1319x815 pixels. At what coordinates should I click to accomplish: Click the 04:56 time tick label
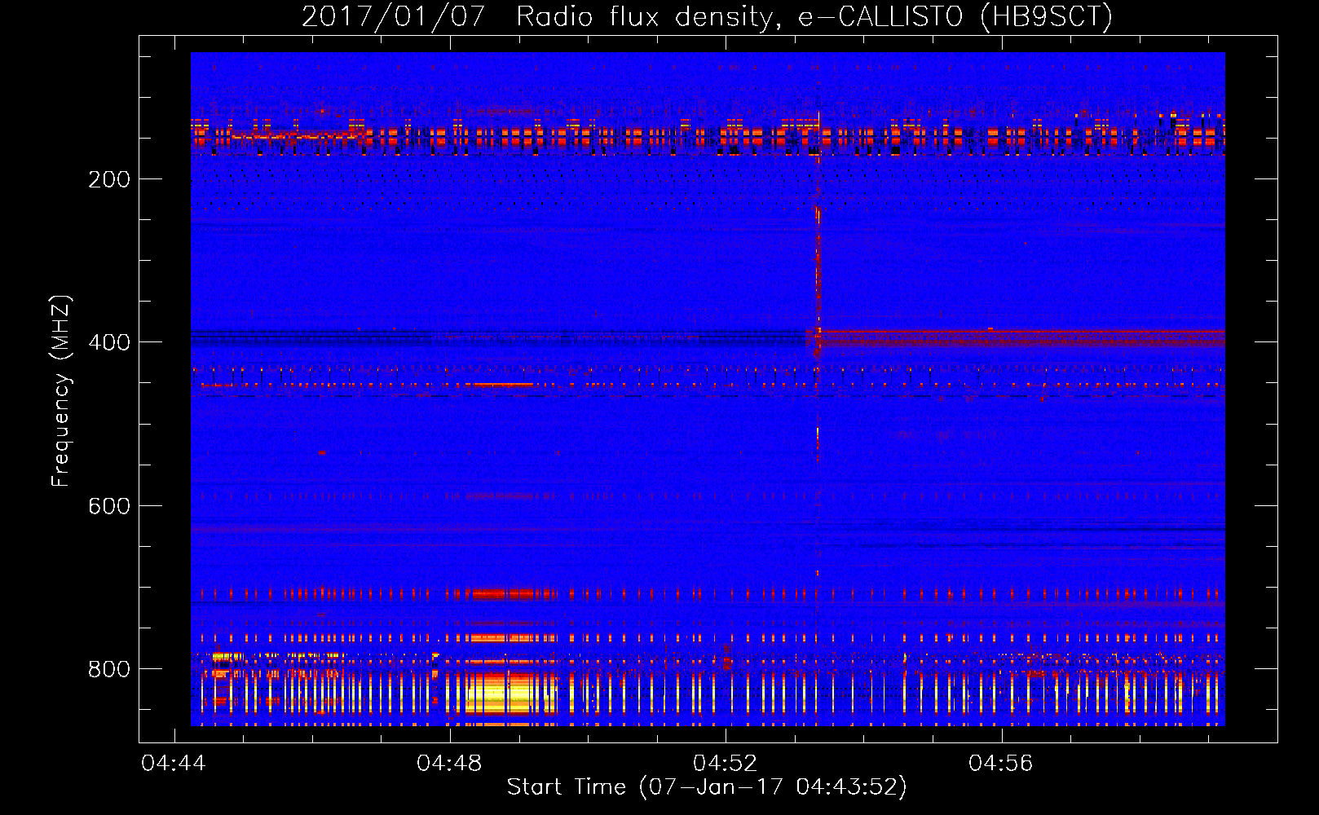coord(1001,764)
